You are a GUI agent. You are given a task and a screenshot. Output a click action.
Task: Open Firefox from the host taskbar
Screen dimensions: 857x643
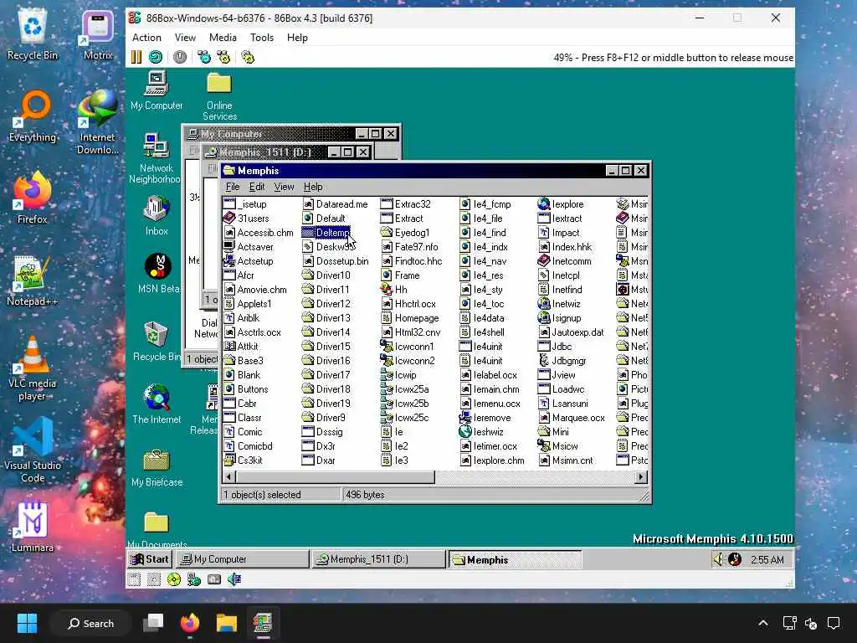point(190,623)
